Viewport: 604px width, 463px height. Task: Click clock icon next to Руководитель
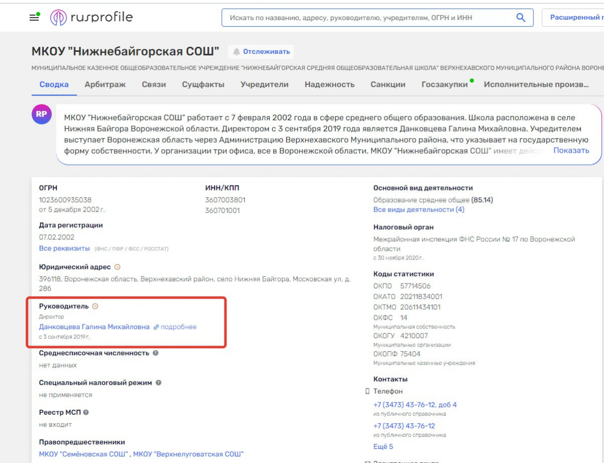pyautogui.click(x=95, y=306)
